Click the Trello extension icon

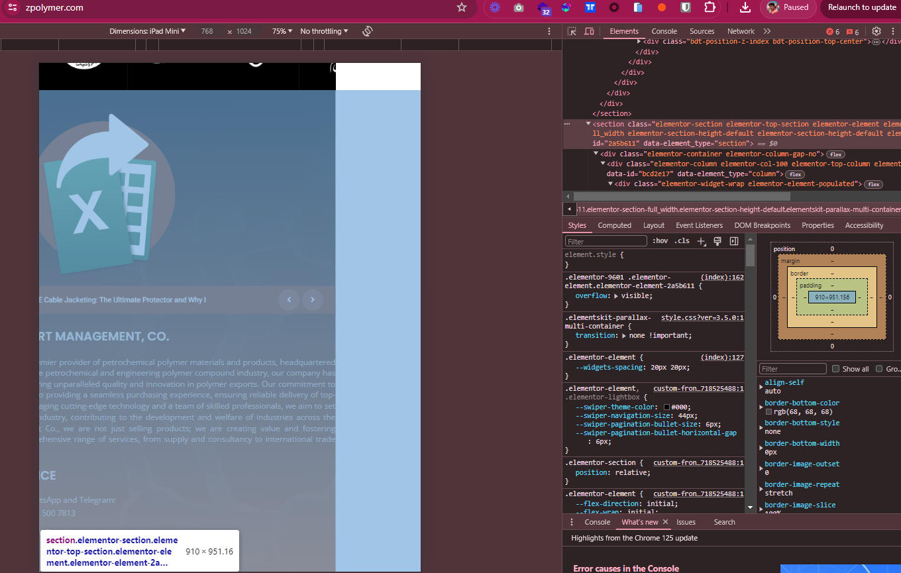click(x=590, y=7)
